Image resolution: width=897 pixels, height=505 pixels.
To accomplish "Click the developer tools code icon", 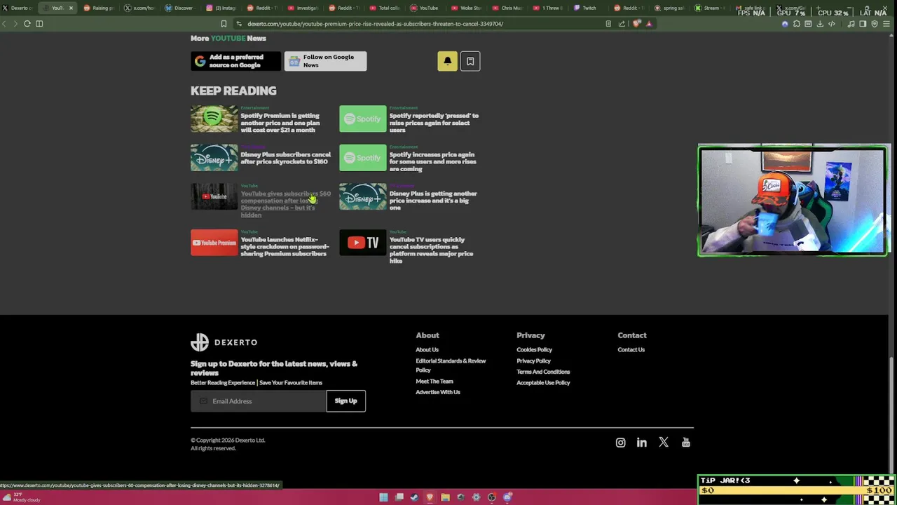I will tap(832, 24).
